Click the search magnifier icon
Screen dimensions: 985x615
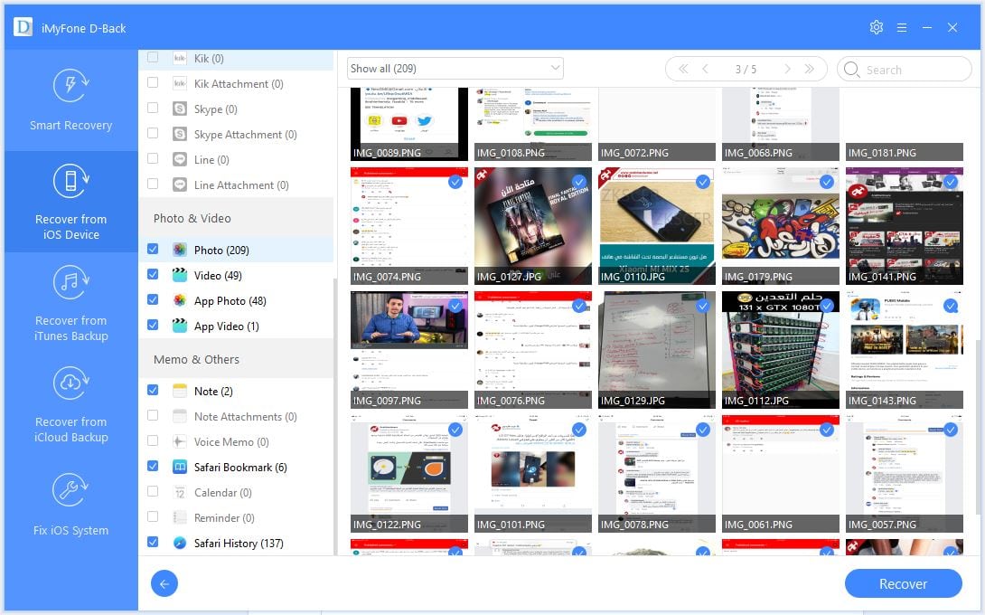coord(851,69)
